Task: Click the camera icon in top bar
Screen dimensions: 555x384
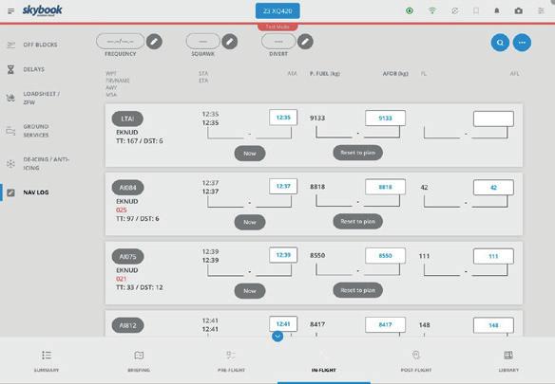Action: [x=519, y=11]
